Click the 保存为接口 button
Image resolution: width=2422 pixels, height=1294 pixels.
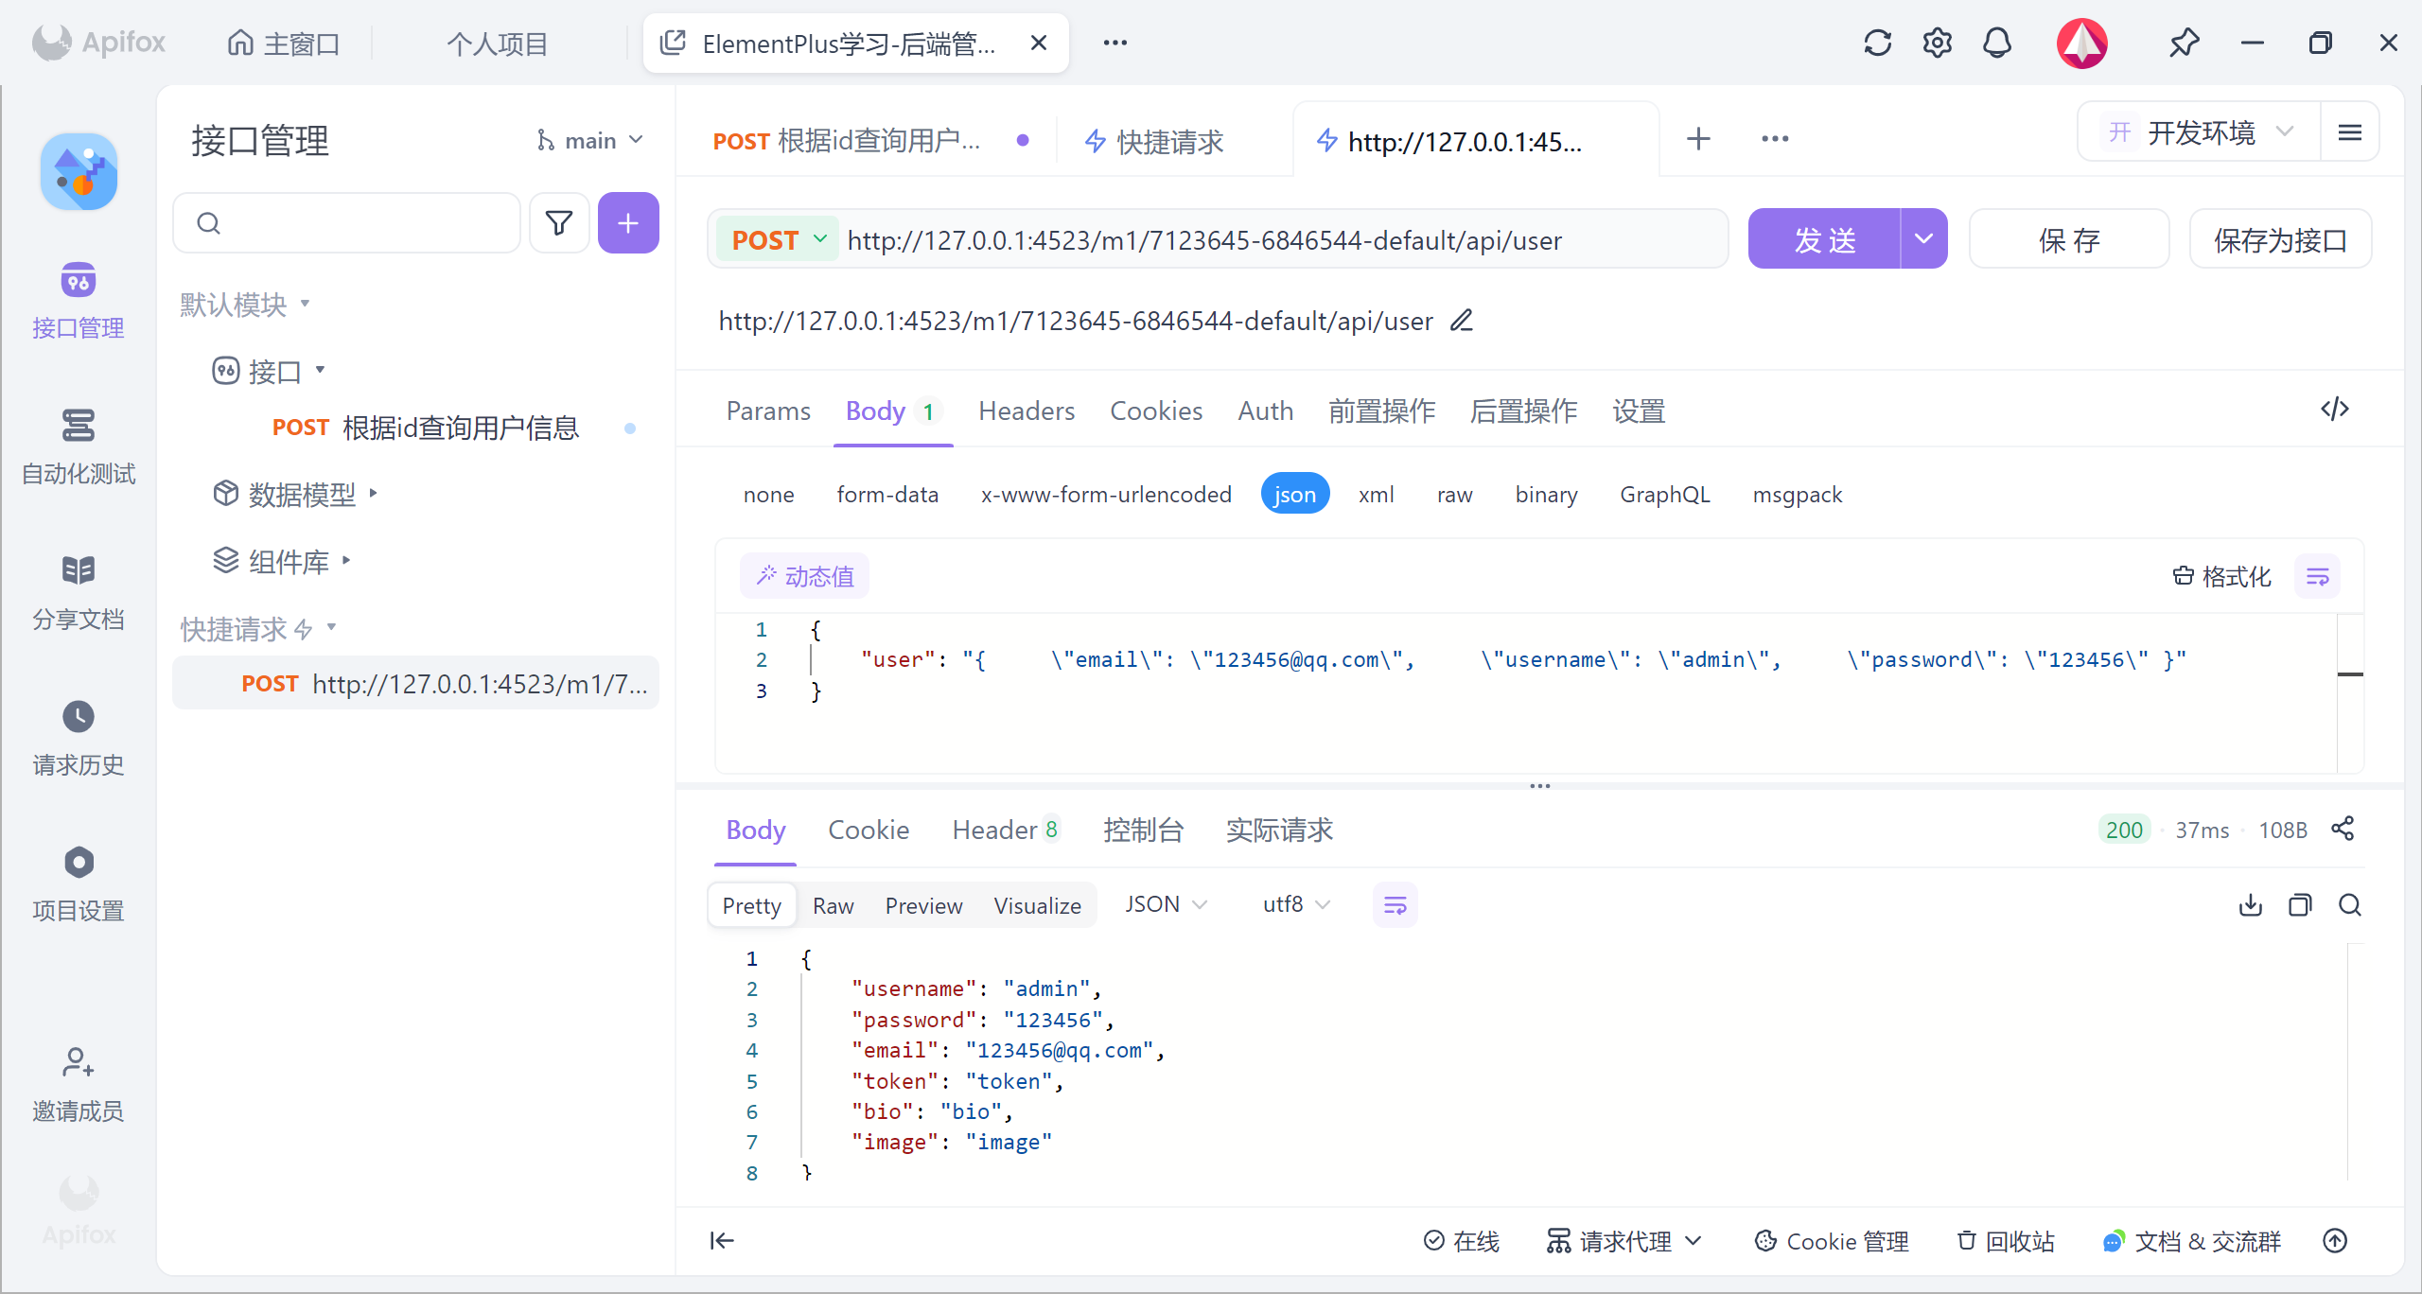click(2279, 239)
